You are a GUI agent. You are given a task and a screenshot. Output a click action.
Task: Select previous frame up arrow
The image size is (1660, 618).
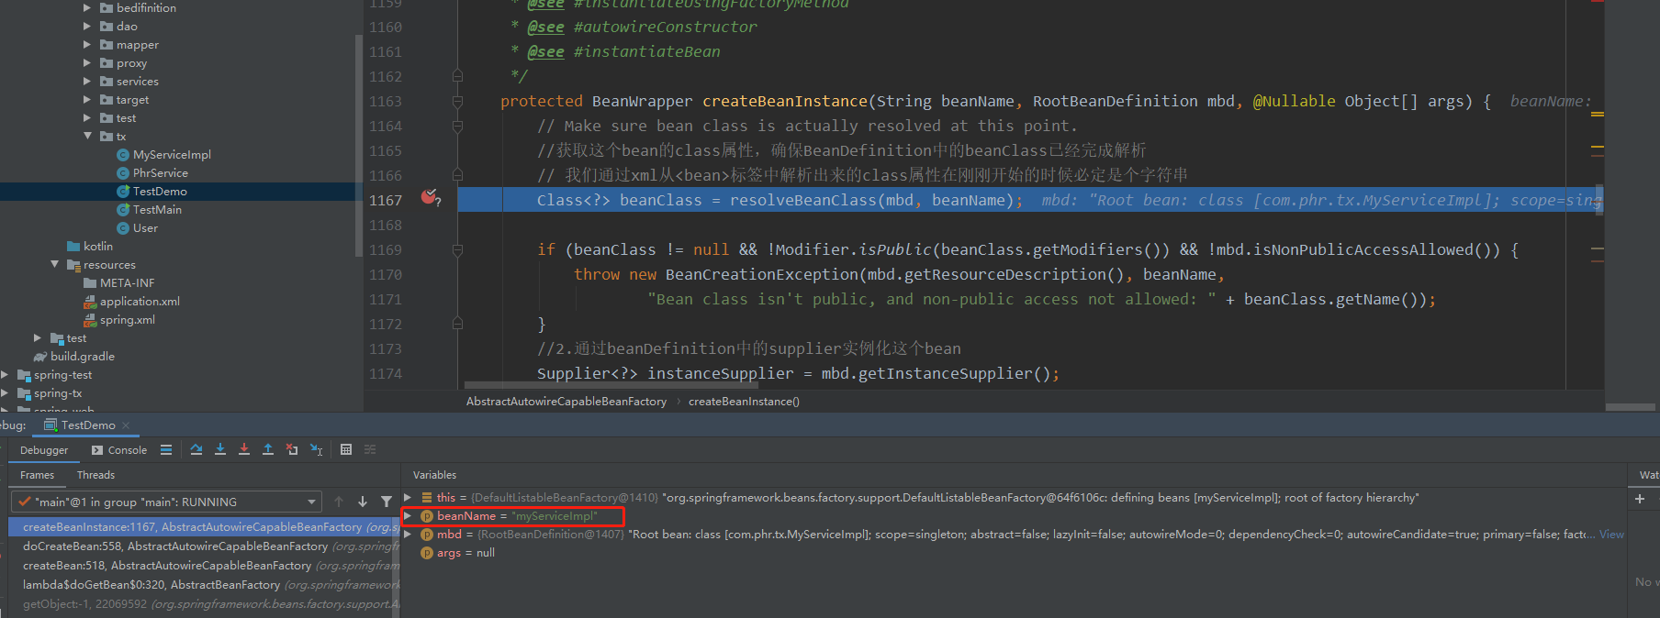tap(339, 502)
